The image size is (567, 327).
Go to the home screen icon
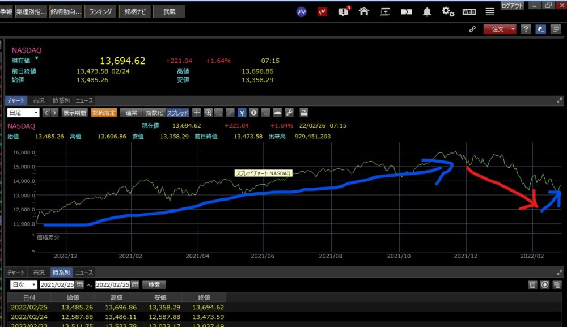(x=364, y=11)
